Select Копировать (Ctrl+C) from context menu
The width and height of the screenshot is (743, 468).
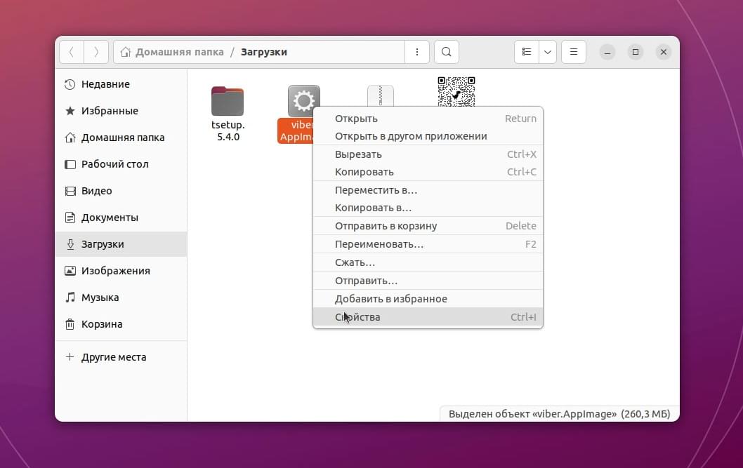pos(428,172)
